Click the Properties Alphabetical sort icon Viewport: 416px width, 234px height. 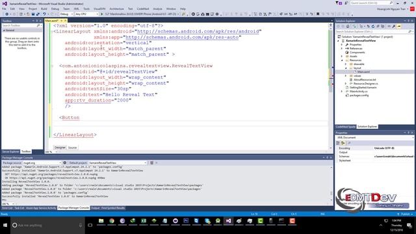(343, 143)
